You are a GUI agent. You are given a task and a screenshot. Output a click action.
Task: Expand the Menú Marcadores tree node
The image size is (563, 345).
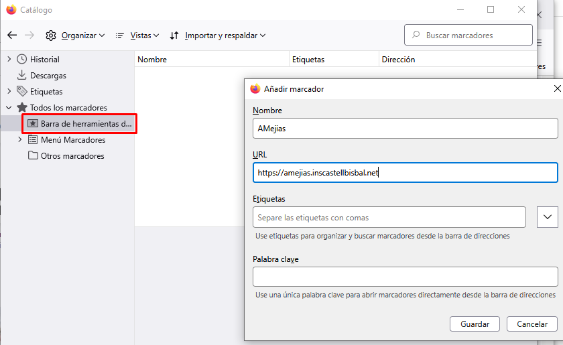(20, 140)
